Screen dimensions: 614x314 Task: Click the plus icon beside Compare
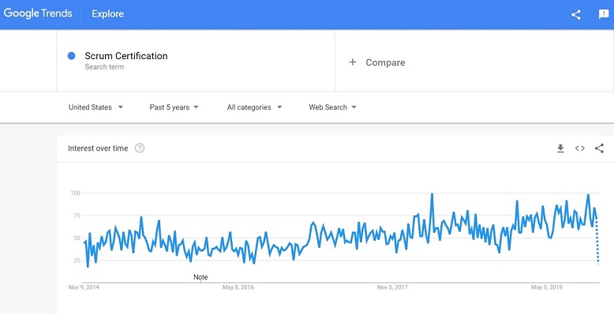353,62
